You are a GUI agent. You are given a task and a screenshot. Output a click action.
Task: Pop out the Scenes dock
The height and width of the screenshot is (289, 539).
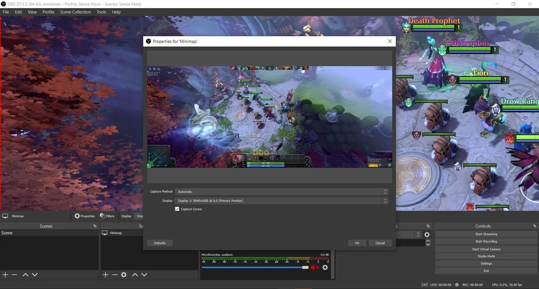coord(95,226)
